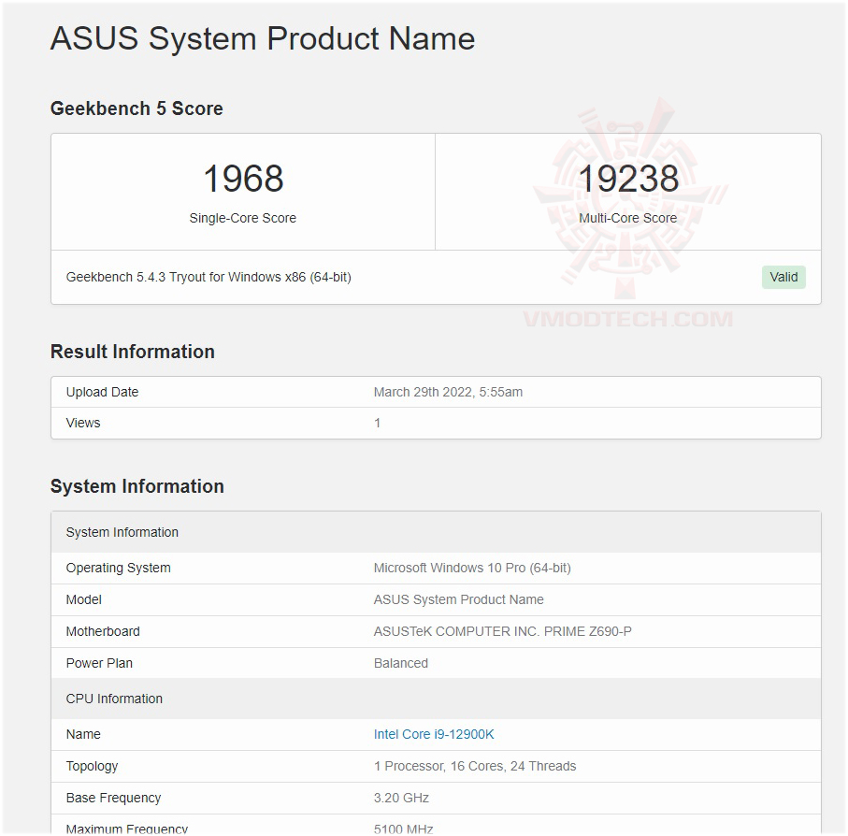Screen dimensions: 848x836
Task: Select the Single-Core Score 1968
Action: pyautogui.click(x=242, y=178)
